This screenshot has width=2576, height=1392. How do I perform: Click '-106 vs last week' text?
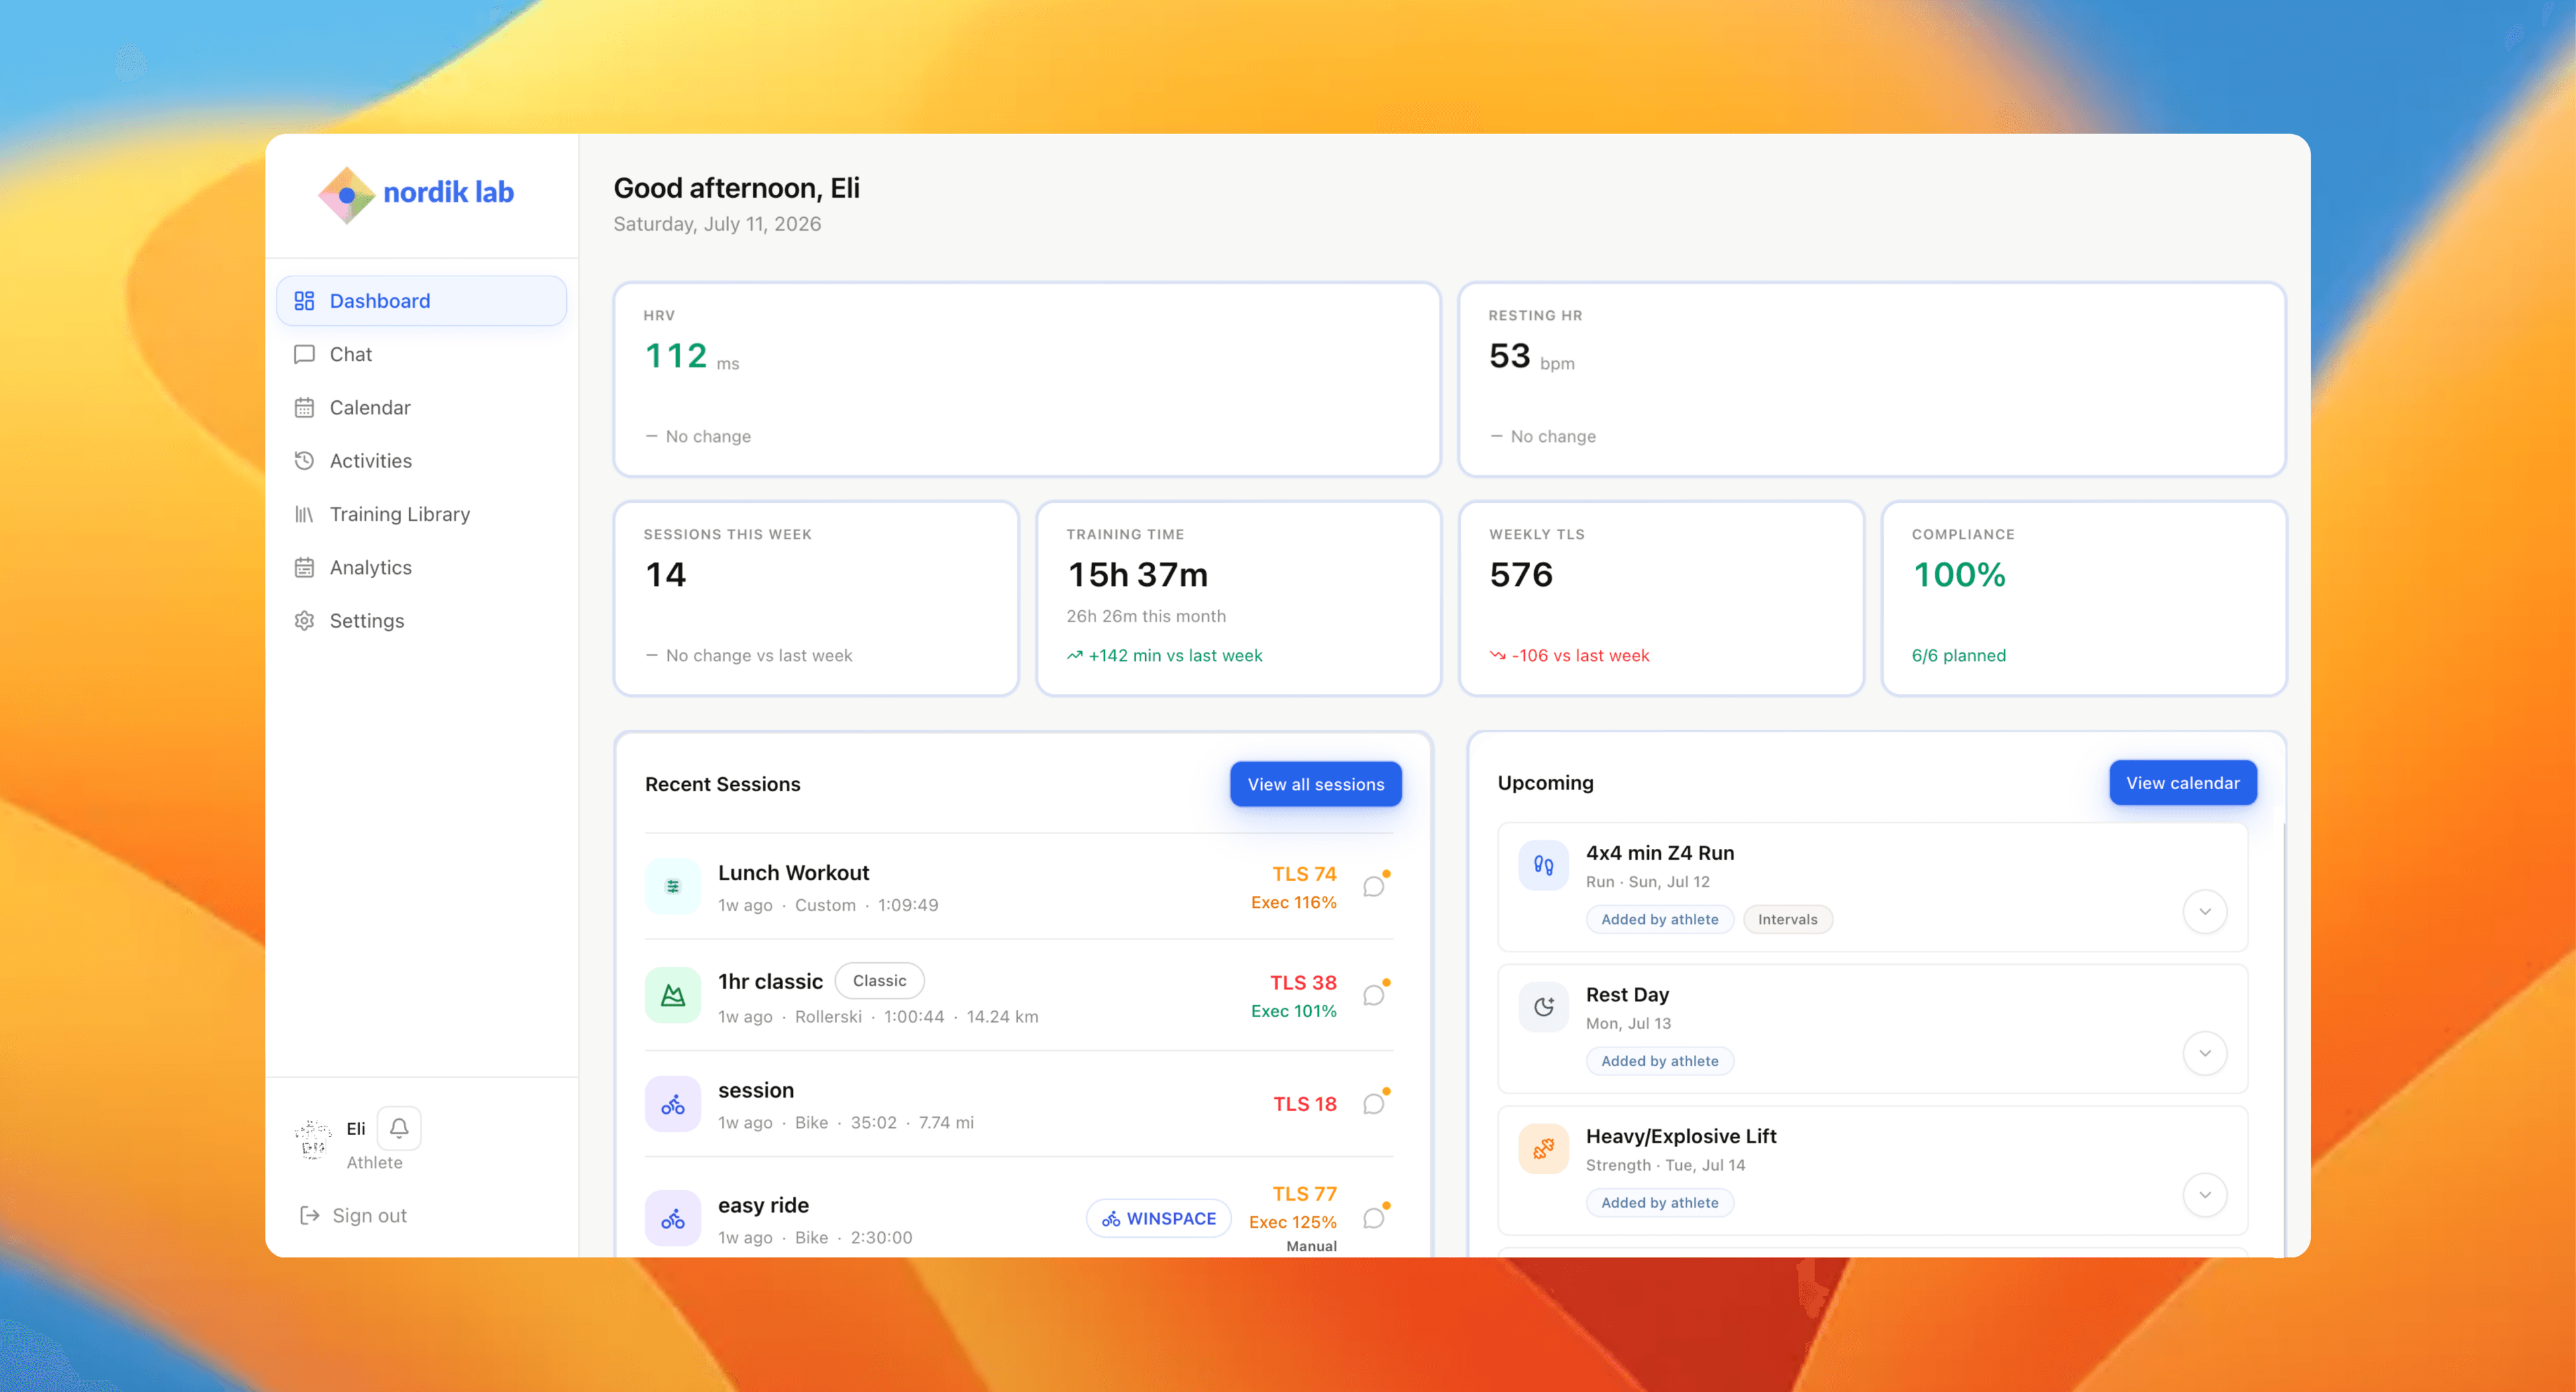click(1580, 656)
